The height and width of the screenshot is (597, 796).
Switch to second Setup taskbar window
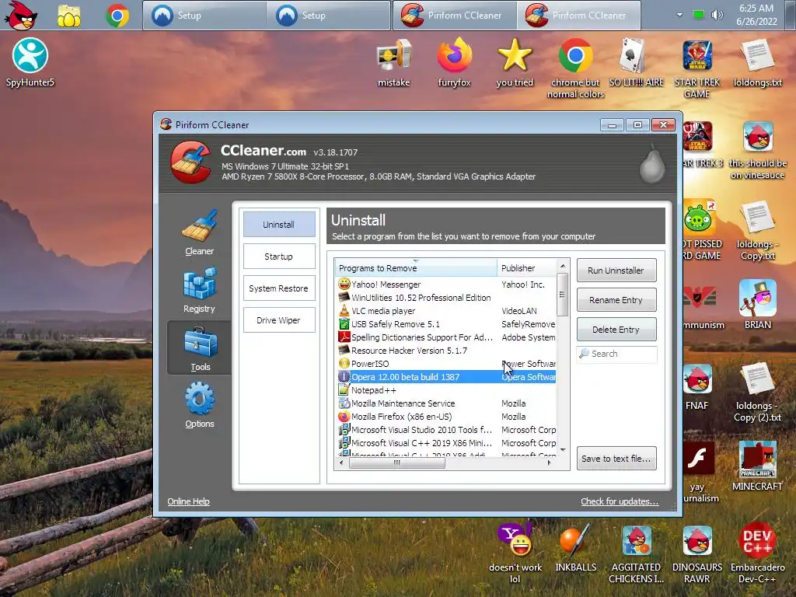329,16
